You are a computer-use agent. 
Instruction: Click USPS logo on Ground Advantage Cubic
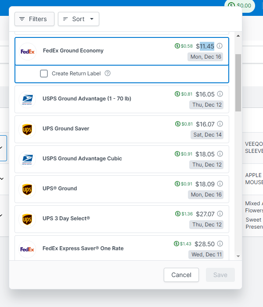27,159
